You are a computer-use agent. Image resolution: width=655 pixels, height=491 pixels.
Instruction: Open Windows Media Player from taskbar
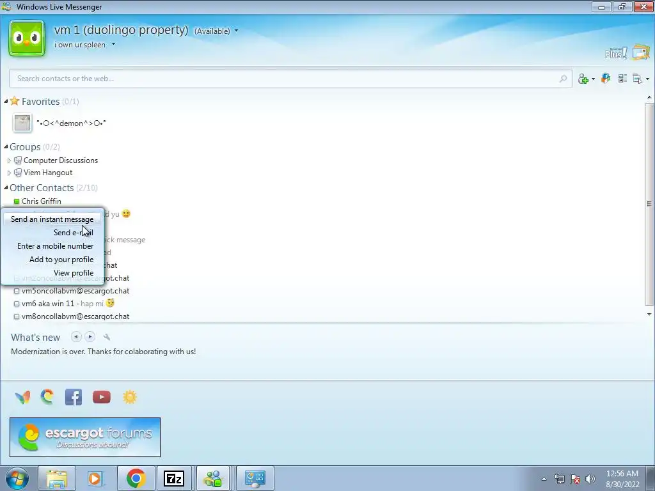[x=96, y=478]
